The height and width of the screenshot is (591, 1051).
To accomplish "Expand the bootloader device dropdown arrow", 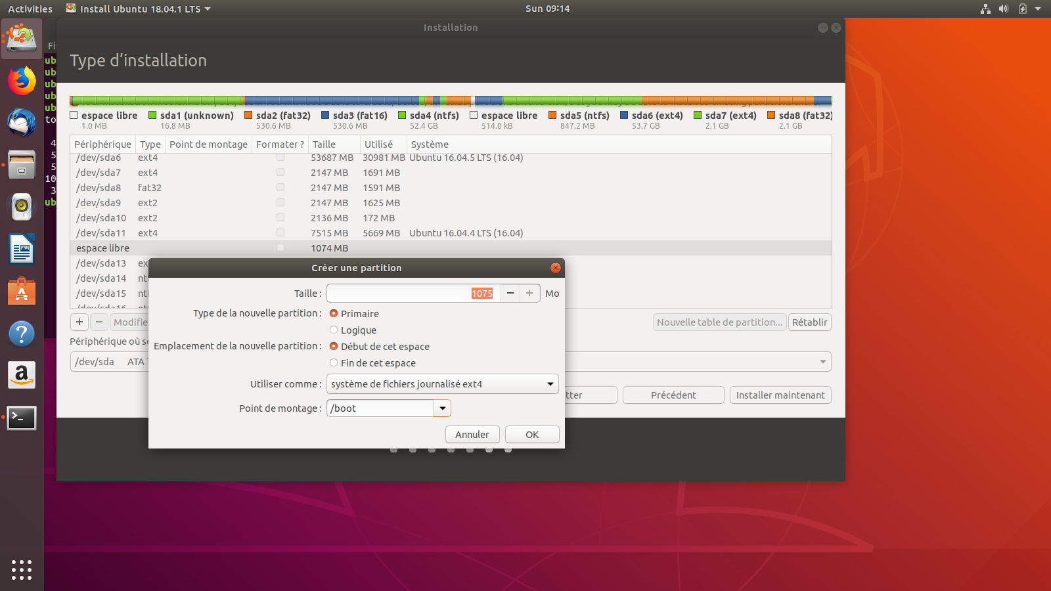I will tap(822, 362).
